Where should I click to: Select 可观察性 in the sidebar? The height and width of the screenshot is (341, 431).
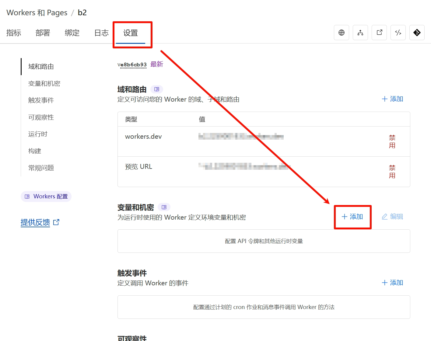[41, 117]
